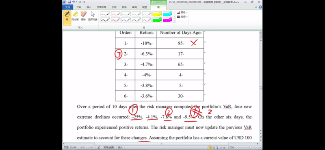Undo the last ink stroke

[74, 2]
